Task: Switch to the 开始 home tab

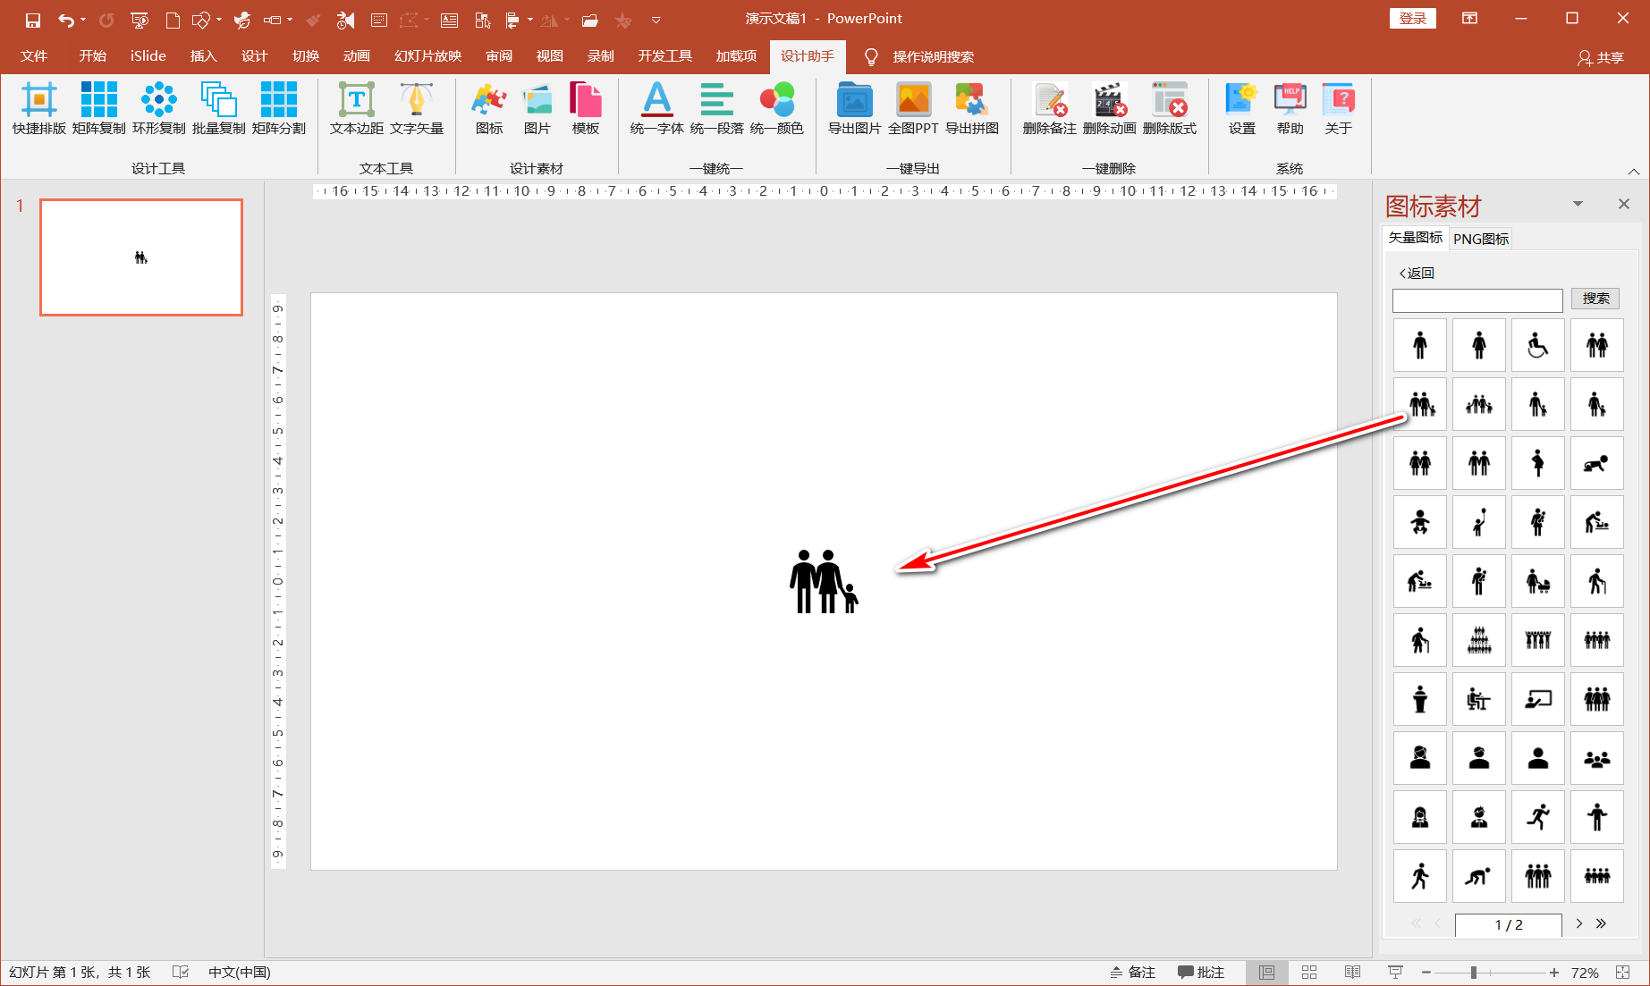Action: click(x=92, y=55)
